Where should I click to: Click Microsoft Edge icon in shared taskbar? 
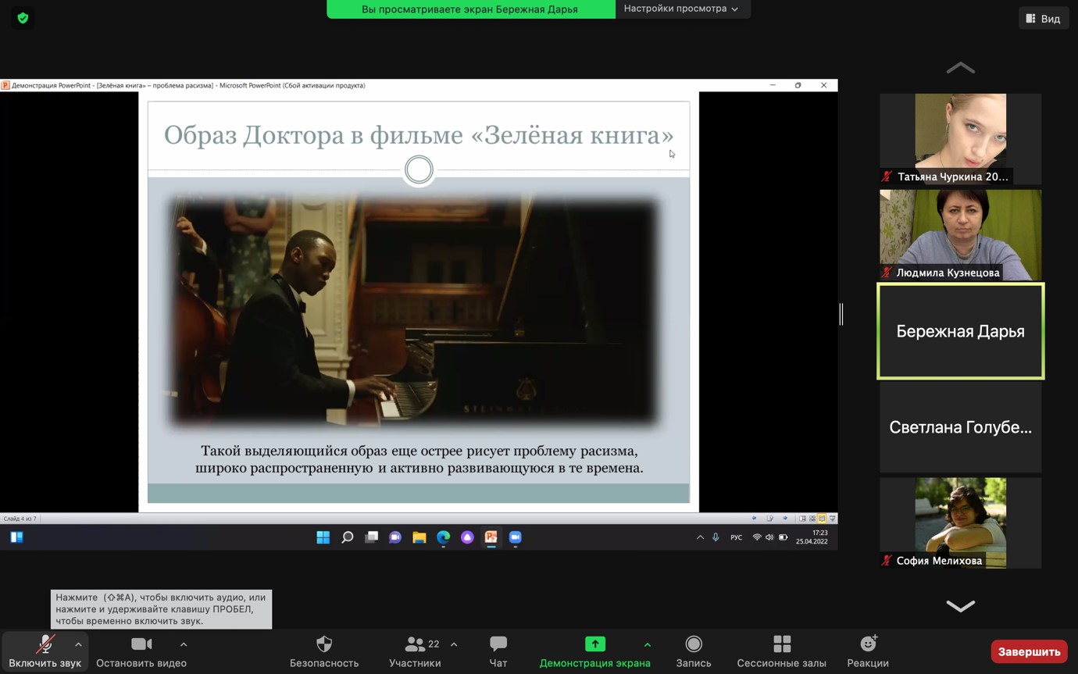coord(443,537)
